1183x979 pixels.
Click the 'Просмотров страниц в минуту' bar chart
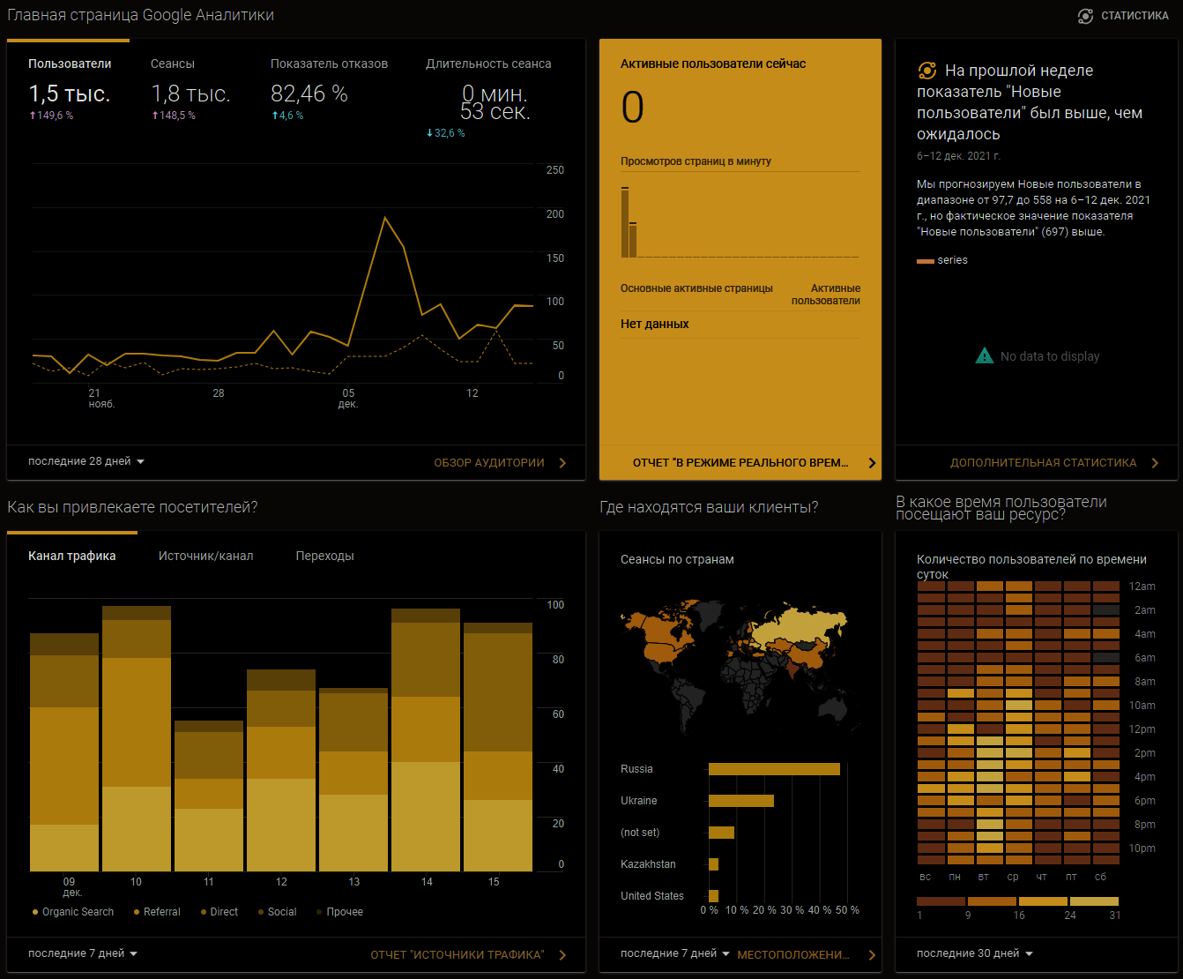(740, 221)
